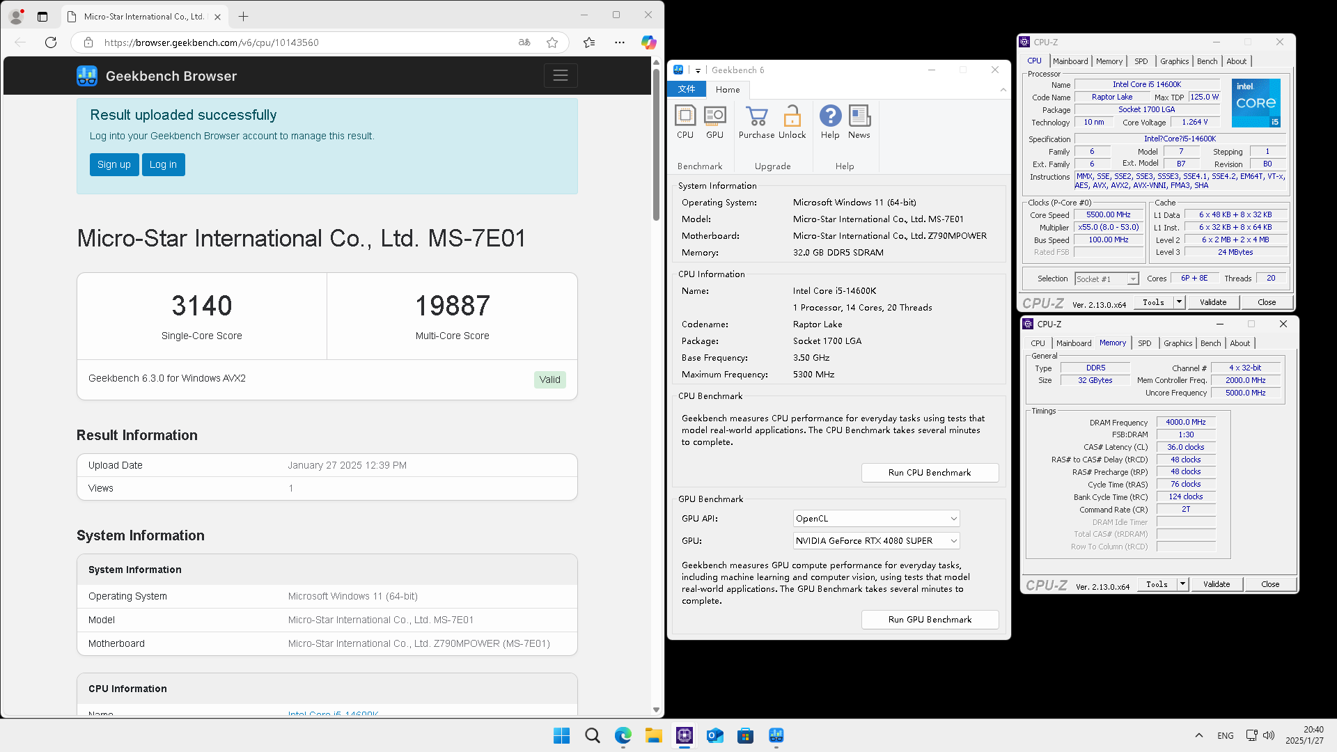Click the Edge profile avatar icon

pos(17,16)
